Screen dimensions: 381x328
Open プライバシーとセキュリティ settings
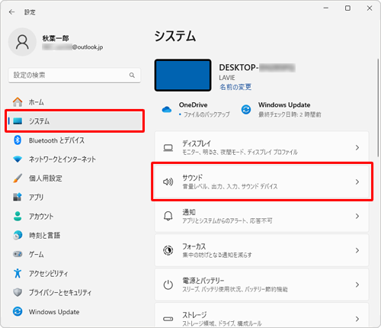tap(75, 292)
